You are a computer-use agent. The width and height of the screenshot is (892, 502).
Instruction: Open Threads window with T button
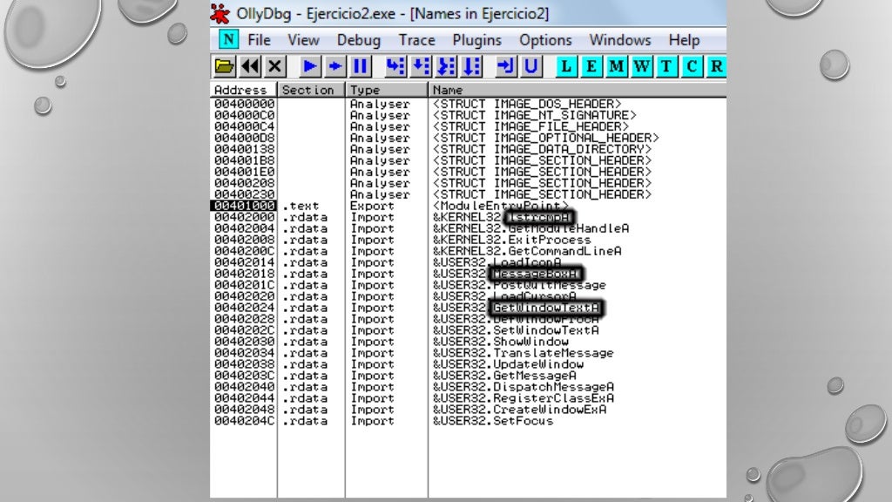click(666, 66)
